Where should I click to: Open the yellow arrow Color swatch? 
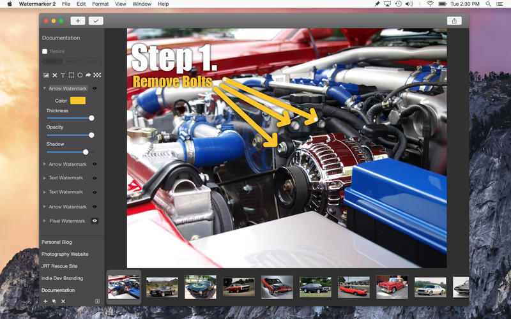(78, 101)
